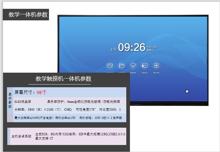Launch the 多屏互动 multi-screen icon
Viewport: 220px width, 152px height.
click(145, 66)
